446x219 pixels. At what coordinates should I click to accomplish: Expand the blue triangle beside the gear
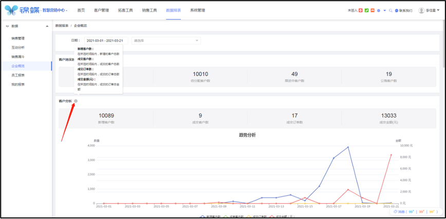[x=385, y=10]
